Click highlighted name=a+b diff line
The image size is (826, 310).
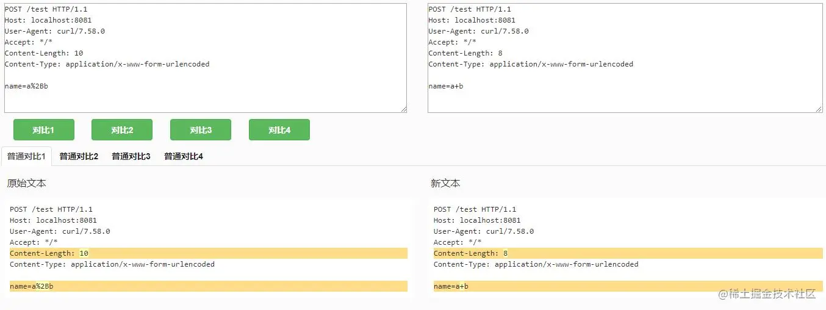[628, 286]
